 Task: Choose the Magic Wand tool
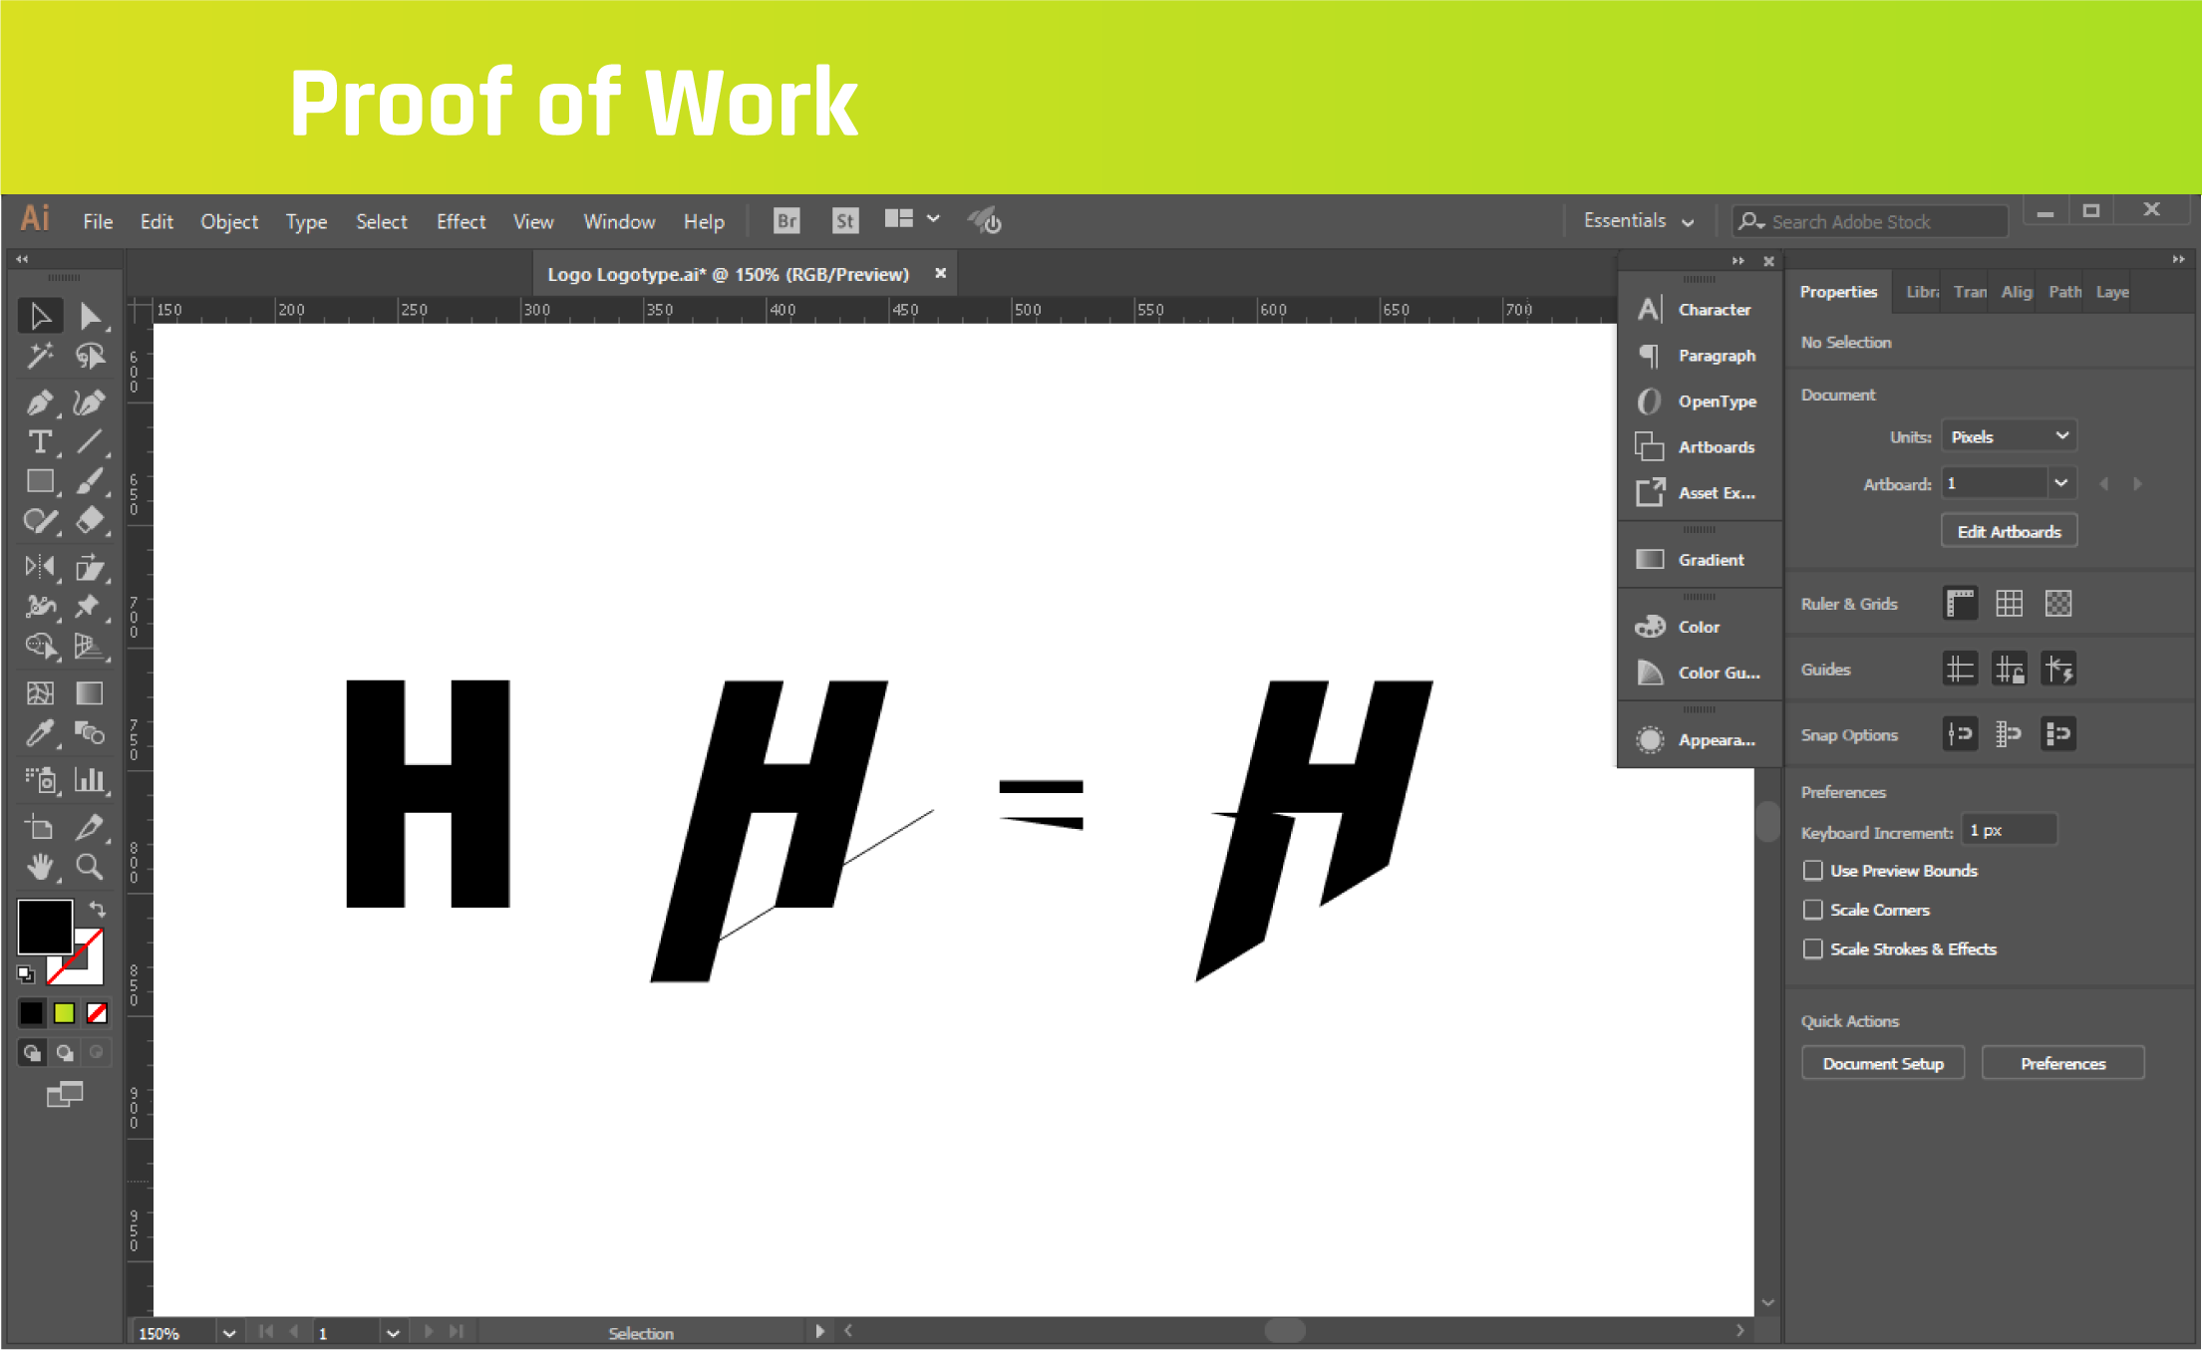click(x=40, y=356)
